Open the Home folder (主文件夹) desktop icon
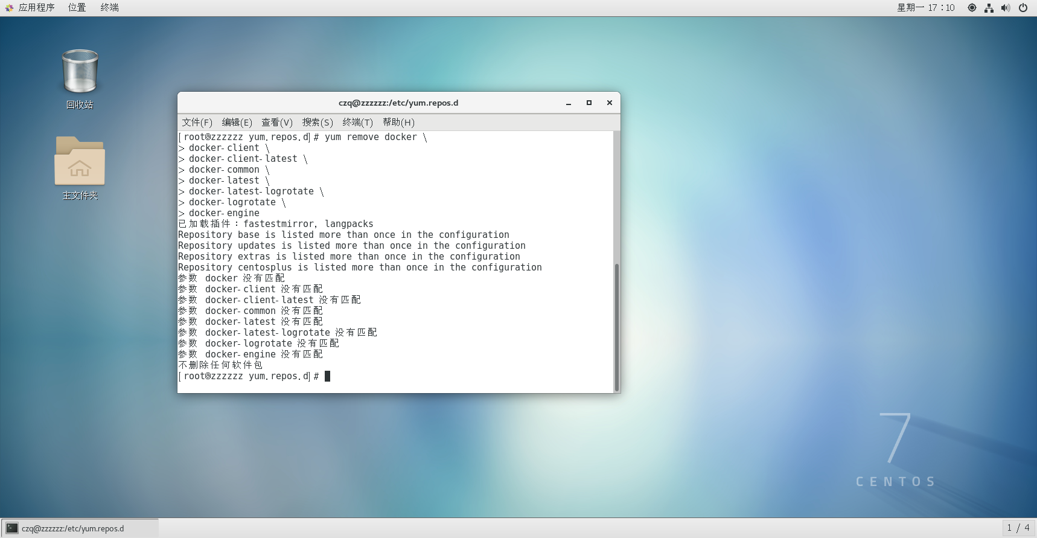The image size is (1037, 538). coord(80,161)
